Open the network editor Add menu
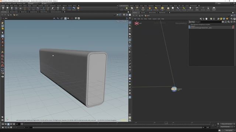 coord(135,19)
